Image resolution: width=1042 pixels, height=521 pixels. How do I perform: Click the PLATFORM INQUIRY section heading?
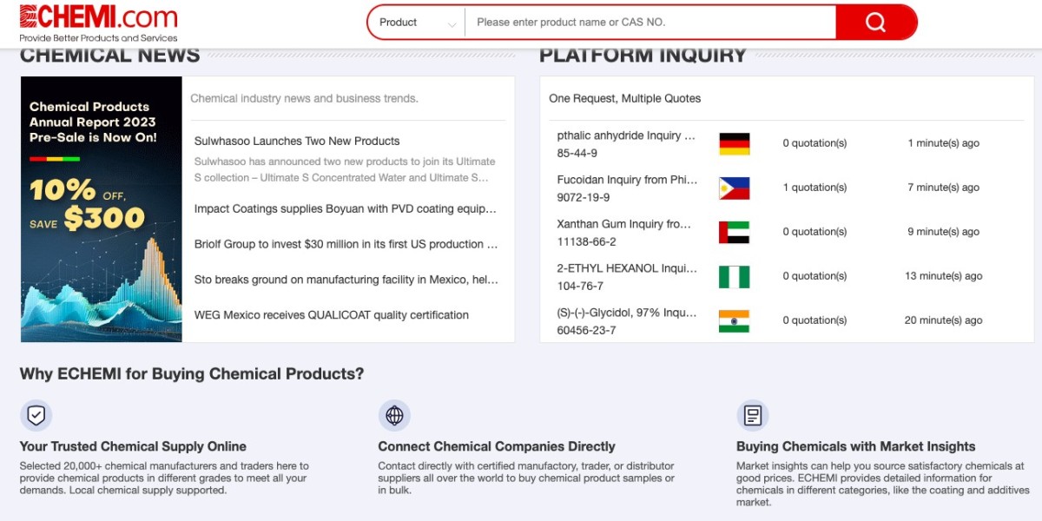point(643,56)
